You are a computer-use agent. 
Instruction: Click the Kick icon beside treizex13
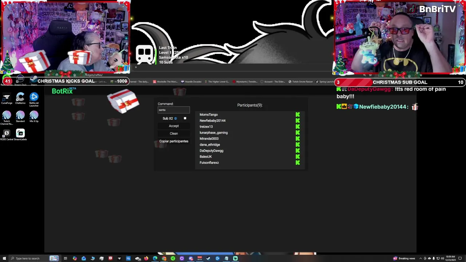[x=297, y=127]
